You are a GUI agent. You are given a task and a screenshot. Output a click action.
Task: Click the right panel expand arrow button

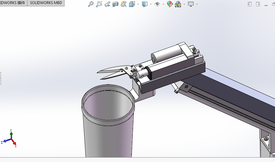(258, 4)
